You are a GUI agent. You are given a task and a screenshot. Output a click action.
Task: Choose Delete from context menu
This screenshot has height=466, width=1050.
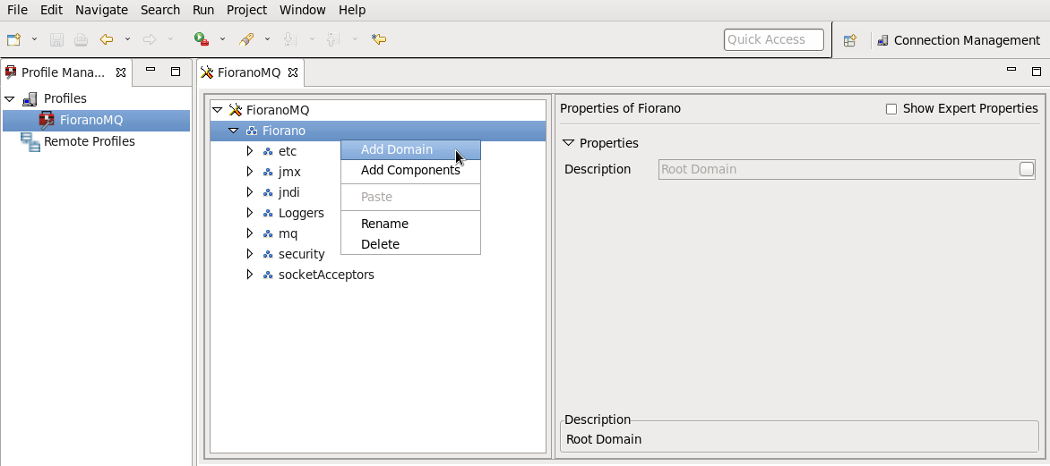point(410,245)
